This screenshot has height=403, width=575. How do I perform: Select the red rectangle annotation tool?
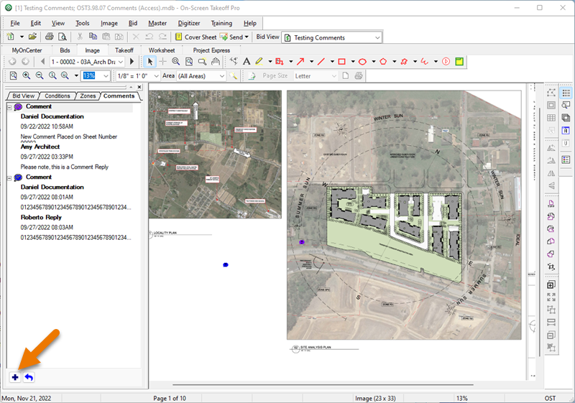342,62
